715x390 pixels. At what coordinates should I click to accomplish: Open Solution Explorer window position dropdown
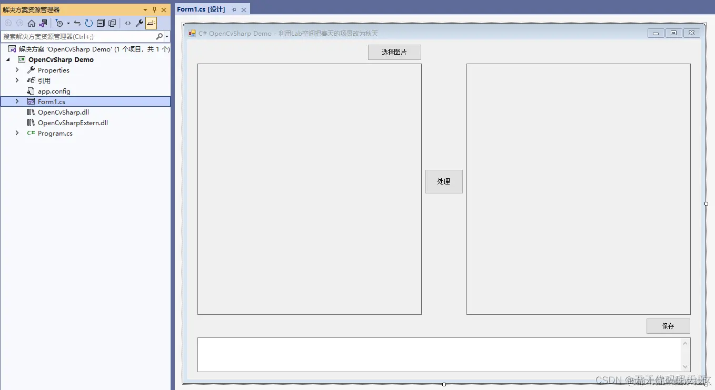(145, 10)
